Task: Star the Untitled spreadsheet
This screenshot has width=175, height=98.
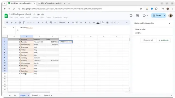Action: (x=34, y=14)
